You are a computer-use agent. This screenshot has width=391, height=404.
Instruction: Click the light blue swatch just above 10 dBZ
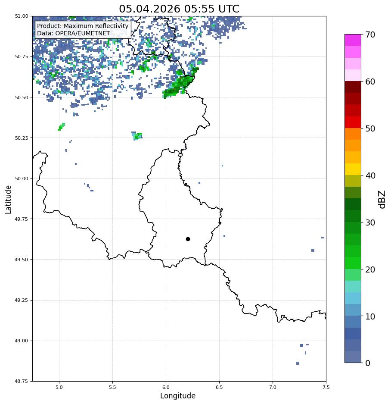[x=353, y=310]
